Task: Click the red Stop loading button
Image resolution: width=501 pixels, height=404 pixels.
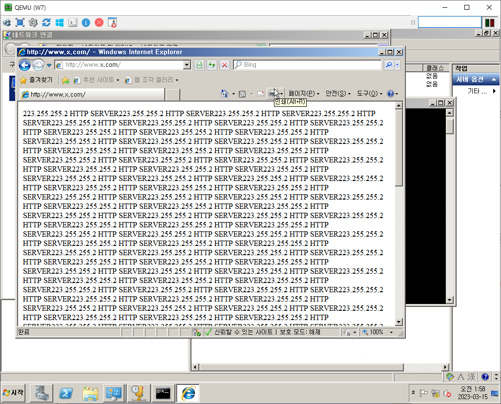Action: coord(225,65)
